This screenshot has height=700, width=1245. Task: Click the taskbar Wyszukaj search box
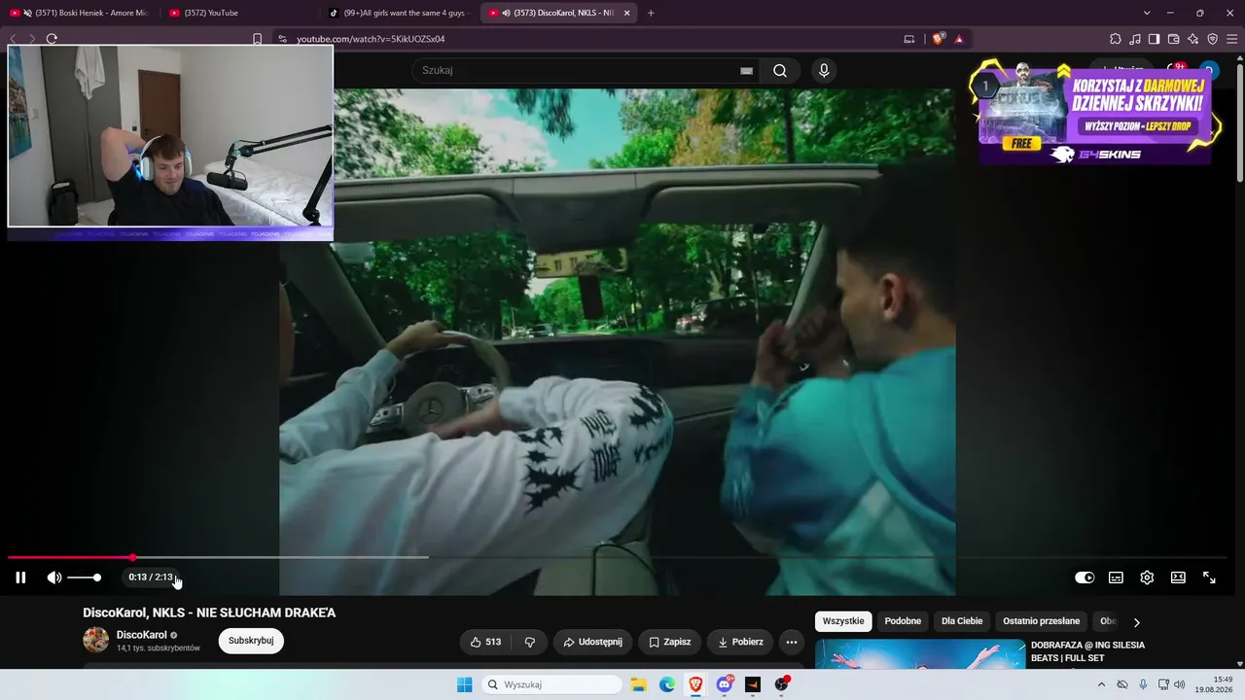point(552,684)
